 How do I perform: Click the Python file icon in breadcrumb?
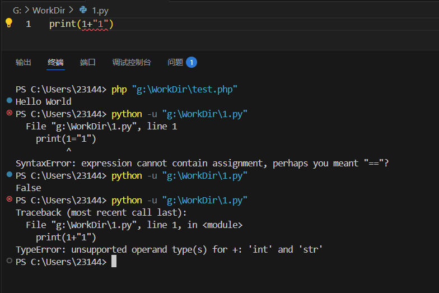click(x=83, y=10)
